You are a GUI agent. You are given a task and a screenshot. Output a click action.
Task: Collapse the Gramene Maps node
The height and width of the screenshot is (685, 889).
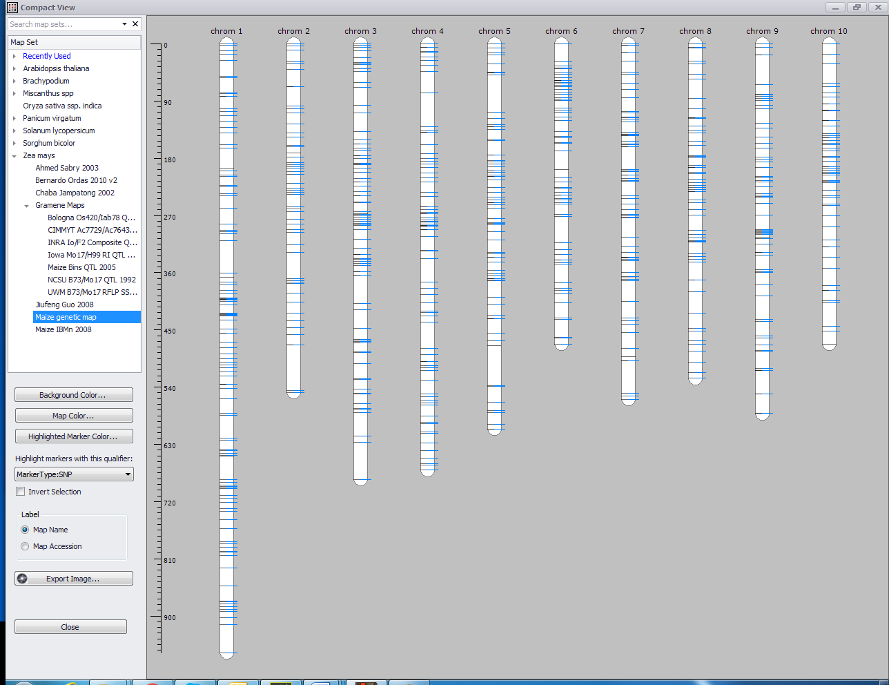click(x=27, y=205)
